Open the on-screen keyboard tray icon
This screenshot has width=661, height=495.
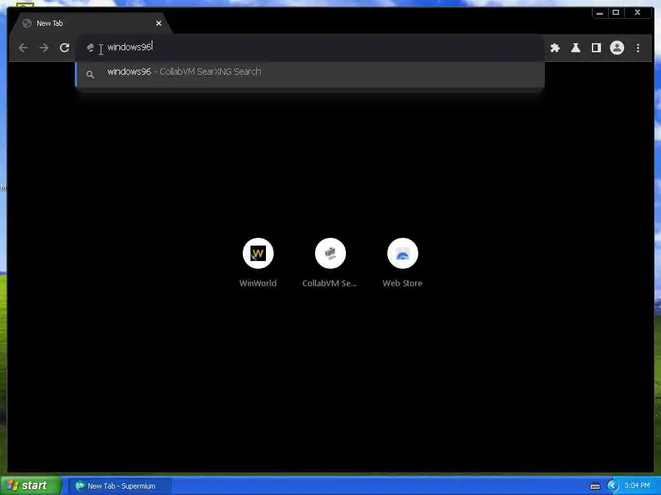[595, 486]
